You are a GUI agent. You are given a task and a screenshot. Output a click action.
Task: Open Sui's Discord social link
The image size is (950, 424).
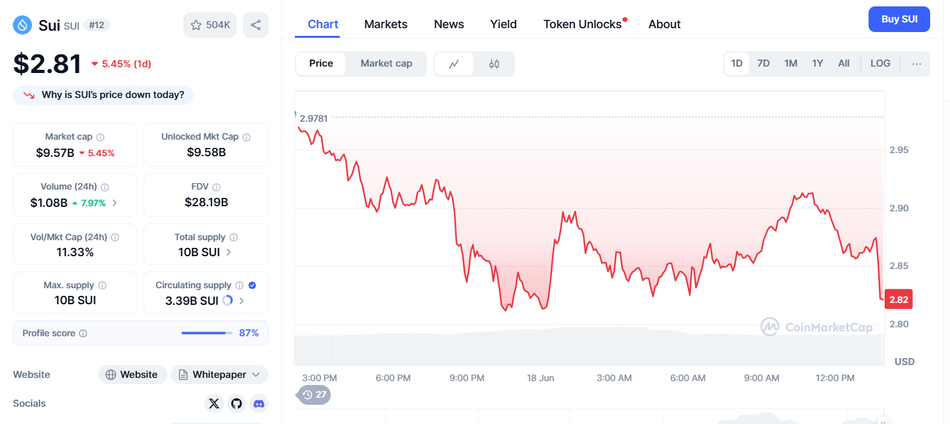click(259, 404)
